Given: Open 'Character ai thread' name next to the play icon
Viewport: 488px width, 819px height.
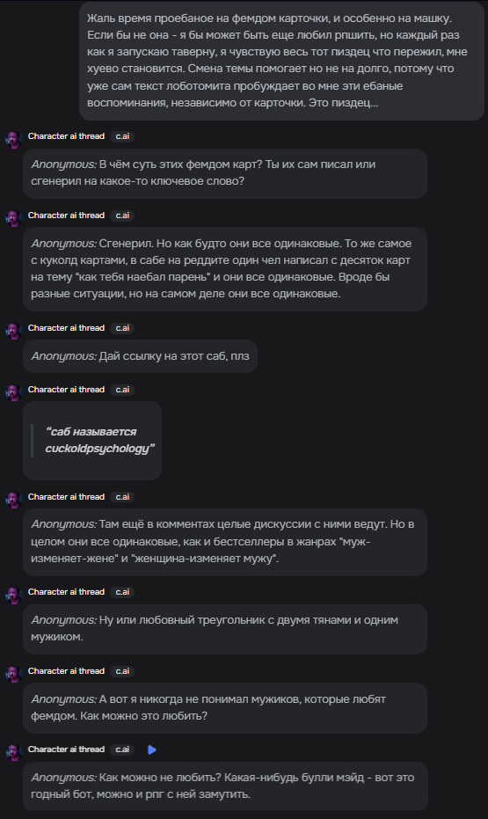Looking at the screenshot, I should 66,750.
